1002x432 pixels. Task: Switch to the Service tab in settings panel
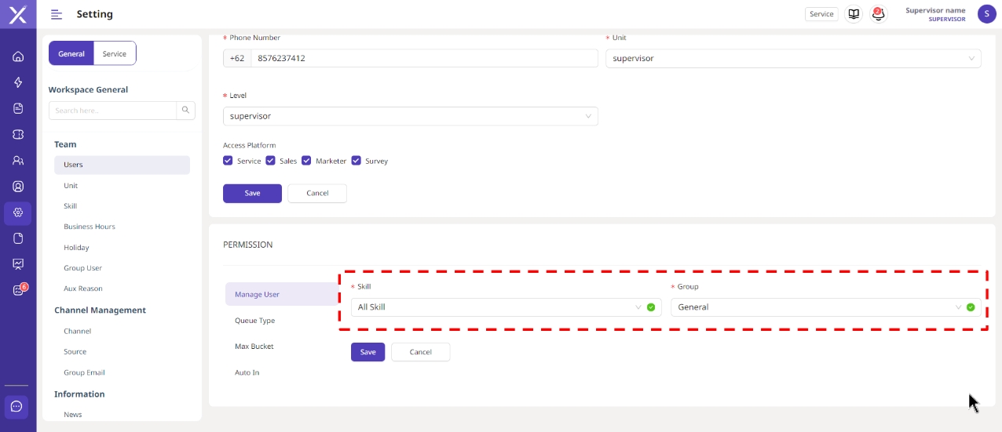click(x=115, y=53)
